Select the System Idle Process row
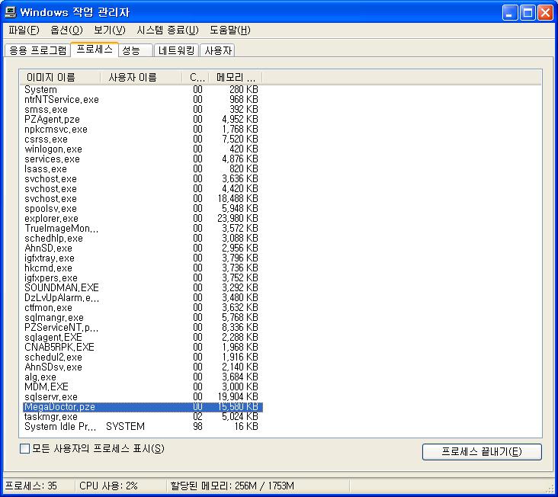 tap(143, 426)
